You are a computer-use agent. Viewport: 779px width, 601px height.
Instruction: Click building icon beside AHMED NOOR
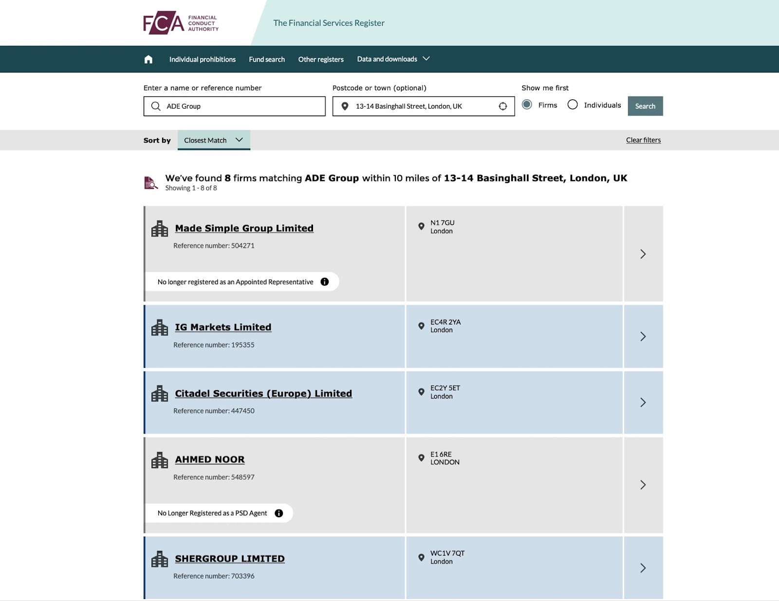click(x=160, y=460)
